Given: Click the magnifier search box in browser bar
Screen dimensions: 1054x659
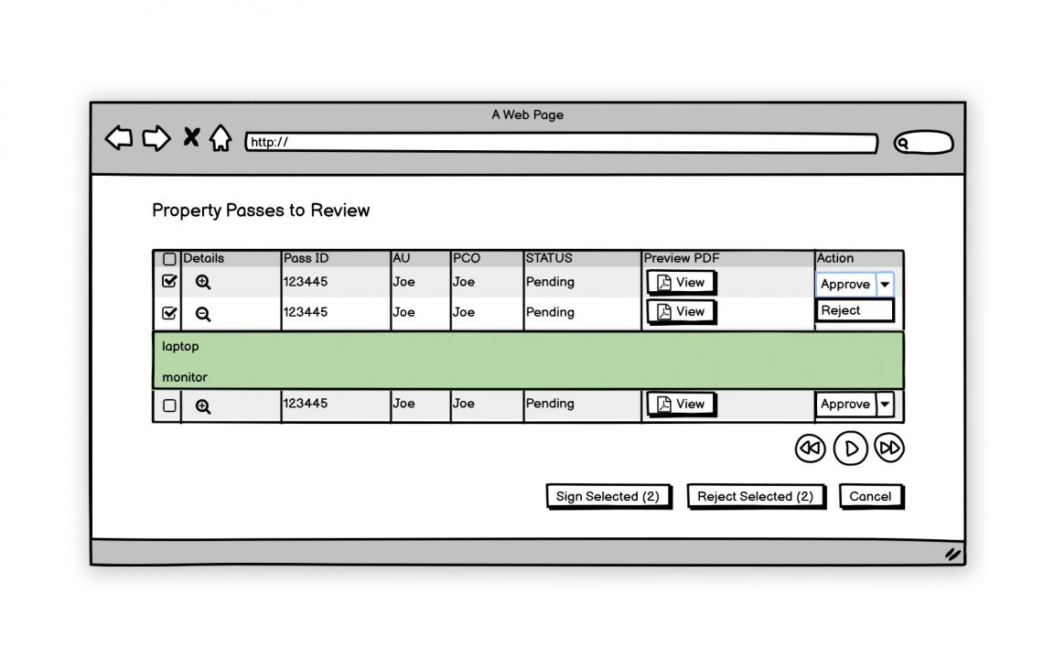Looking at the screenshot, I should click(923, 143).
